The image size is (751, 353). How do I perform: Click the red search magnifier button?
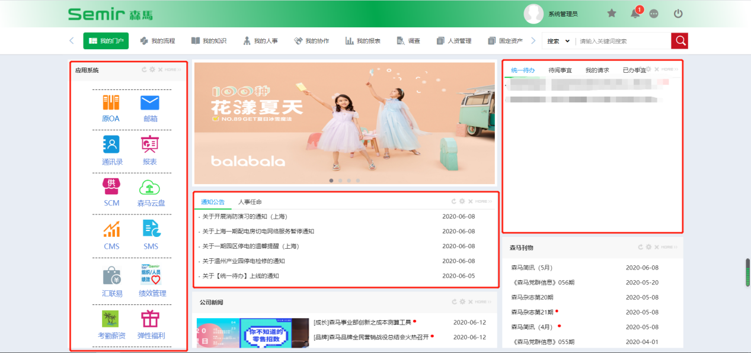tap(680, 41)
